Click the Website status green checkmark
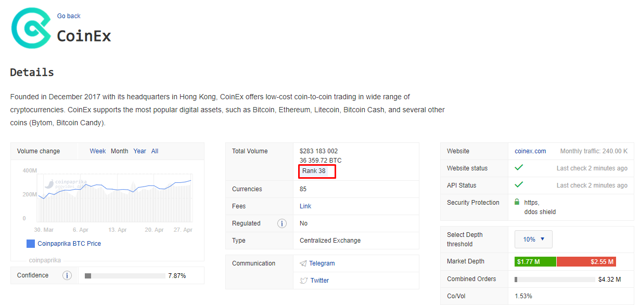This screenshot has width=640, height=305. click(519, 168)
